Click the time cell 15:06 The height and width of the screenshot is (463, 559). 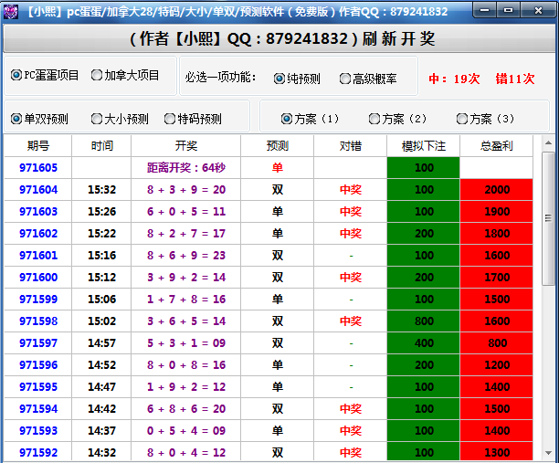[102, 299]
